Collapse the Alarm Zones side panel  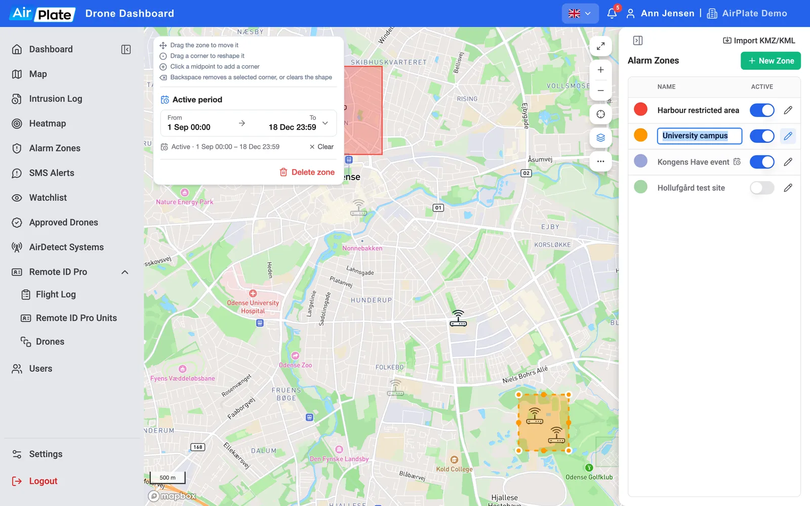click(x=638, y=40)
